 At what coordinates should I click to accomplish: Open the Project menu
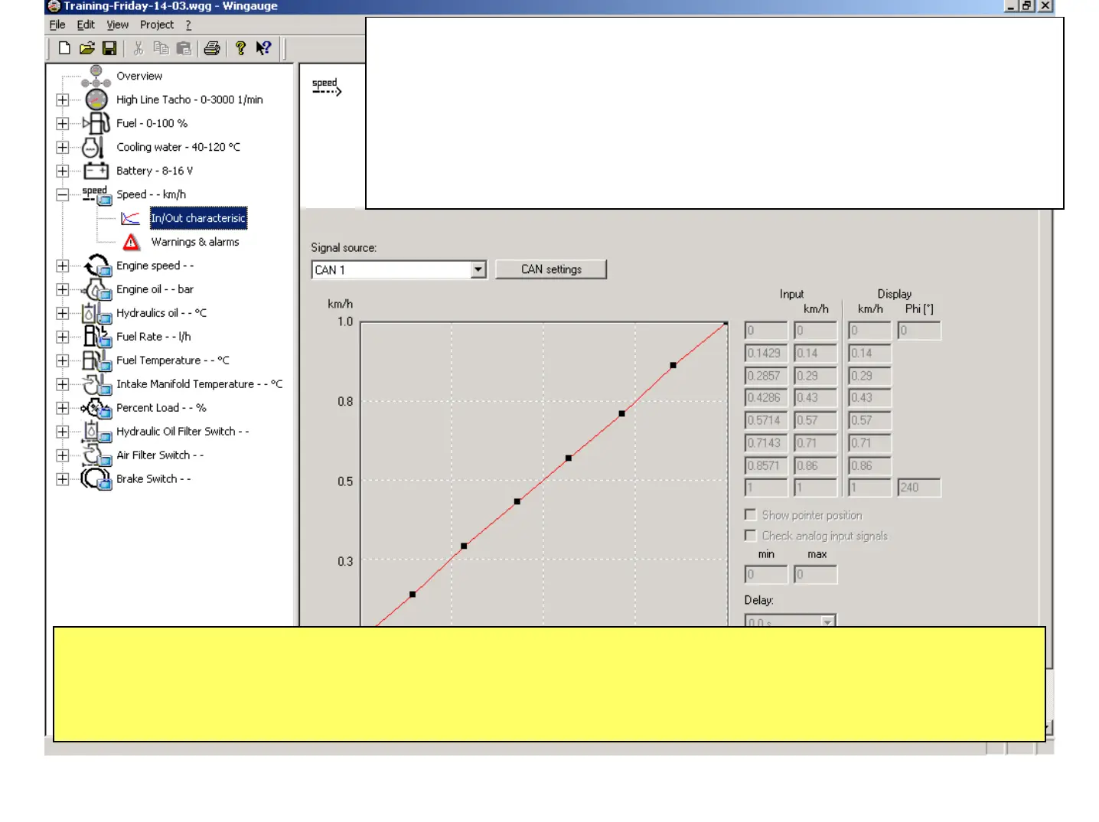click(157, 24)
